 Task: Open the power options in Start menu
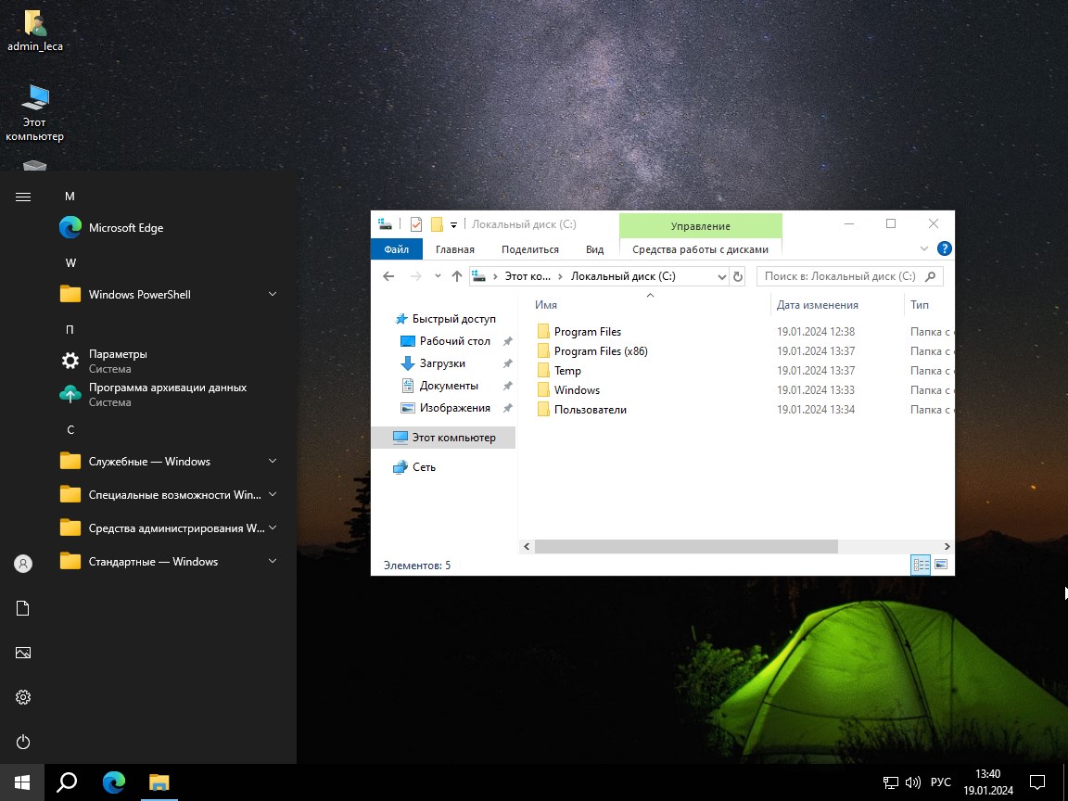click(x=23, y=742)
